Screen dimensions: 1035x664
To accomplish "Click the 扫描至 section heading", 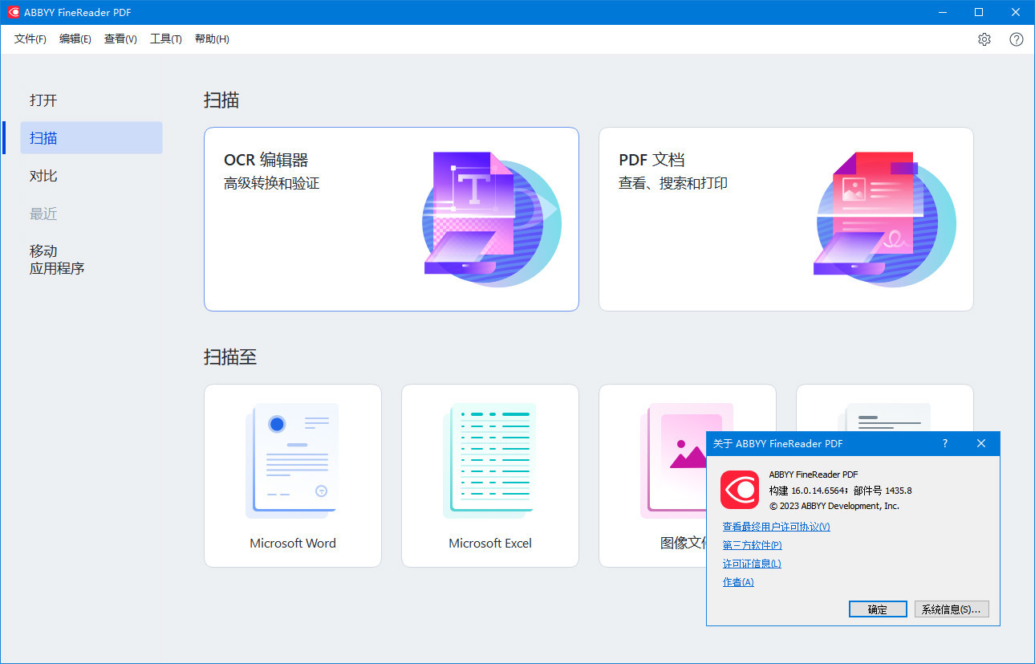I will (x=230, y=356).
